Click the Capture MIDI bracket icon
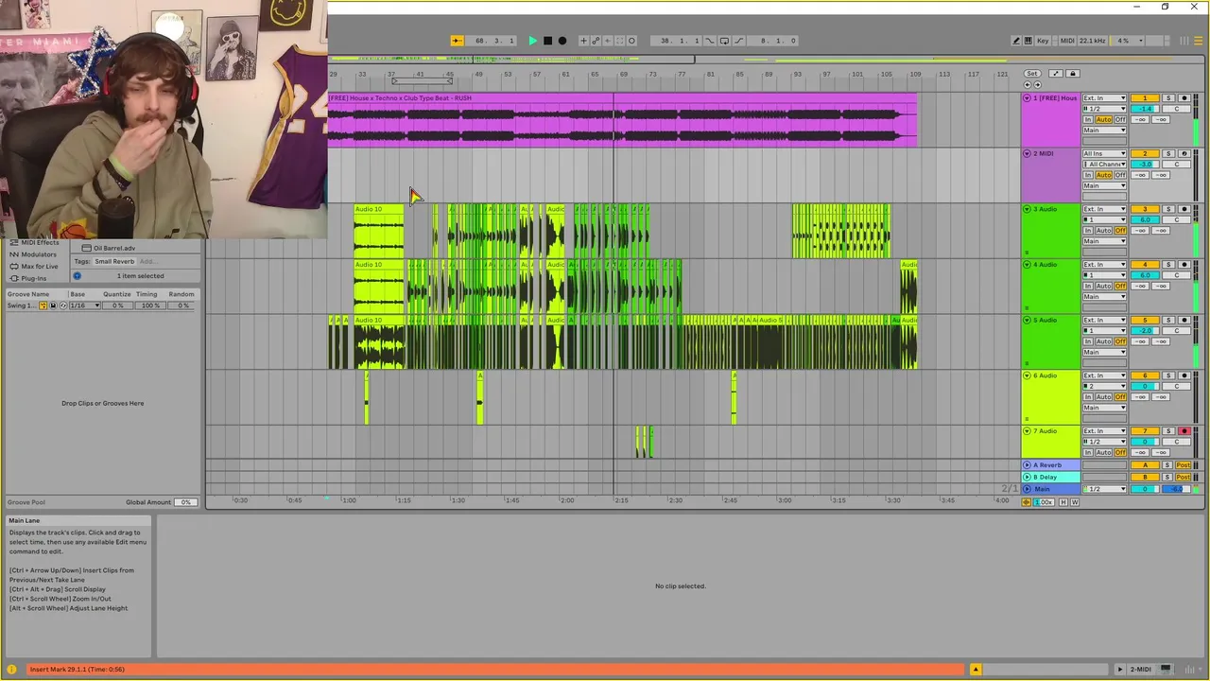 coord(620,41)
